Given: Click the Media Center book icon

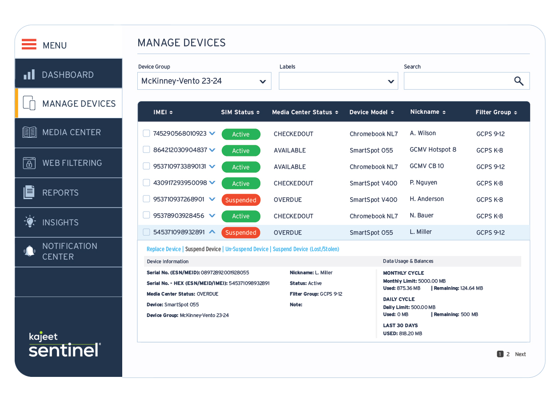Looking at the screenshot, I should point(29,132).
